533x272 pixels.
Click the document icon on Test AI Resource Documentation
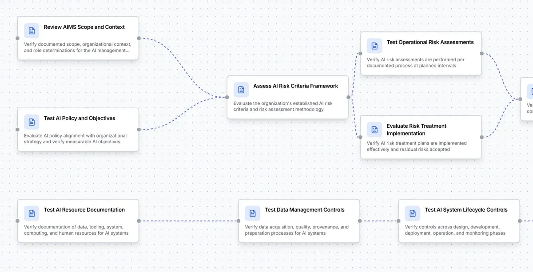(x=32, y=213)
